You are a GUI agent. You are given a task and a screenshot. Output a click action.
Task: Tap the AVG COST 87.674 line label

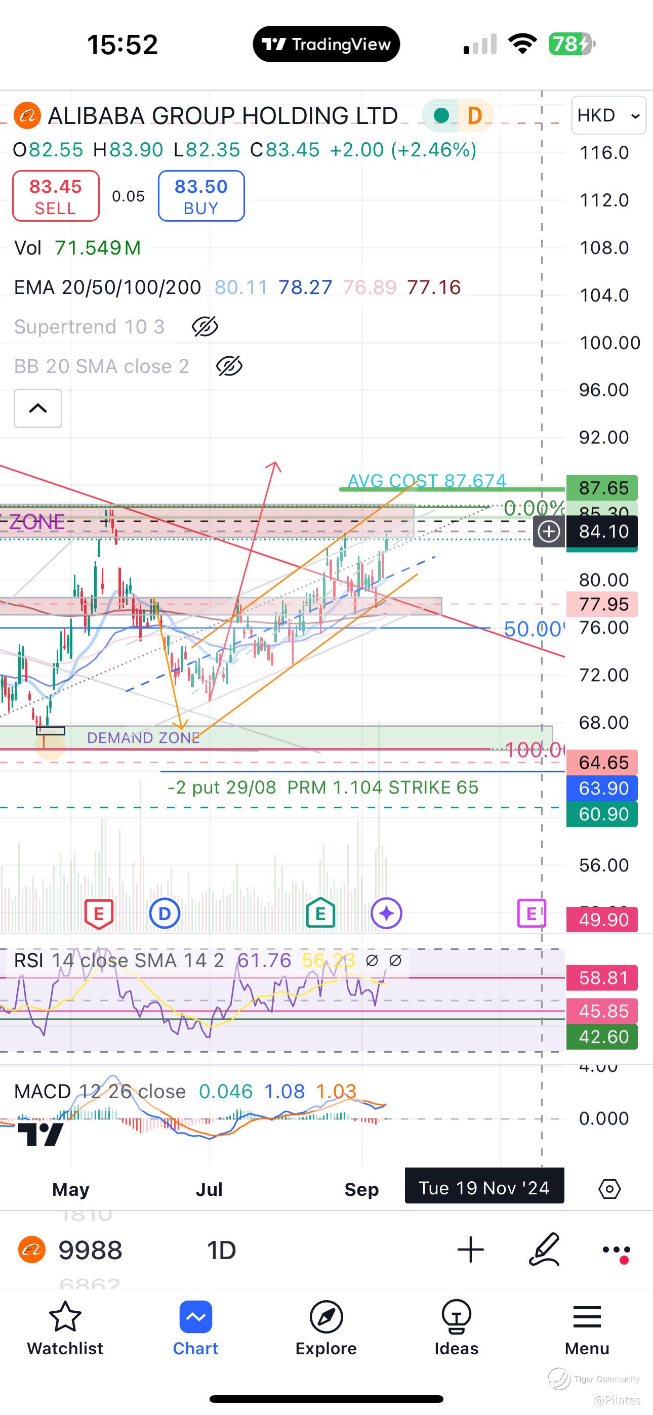[427, 481]
